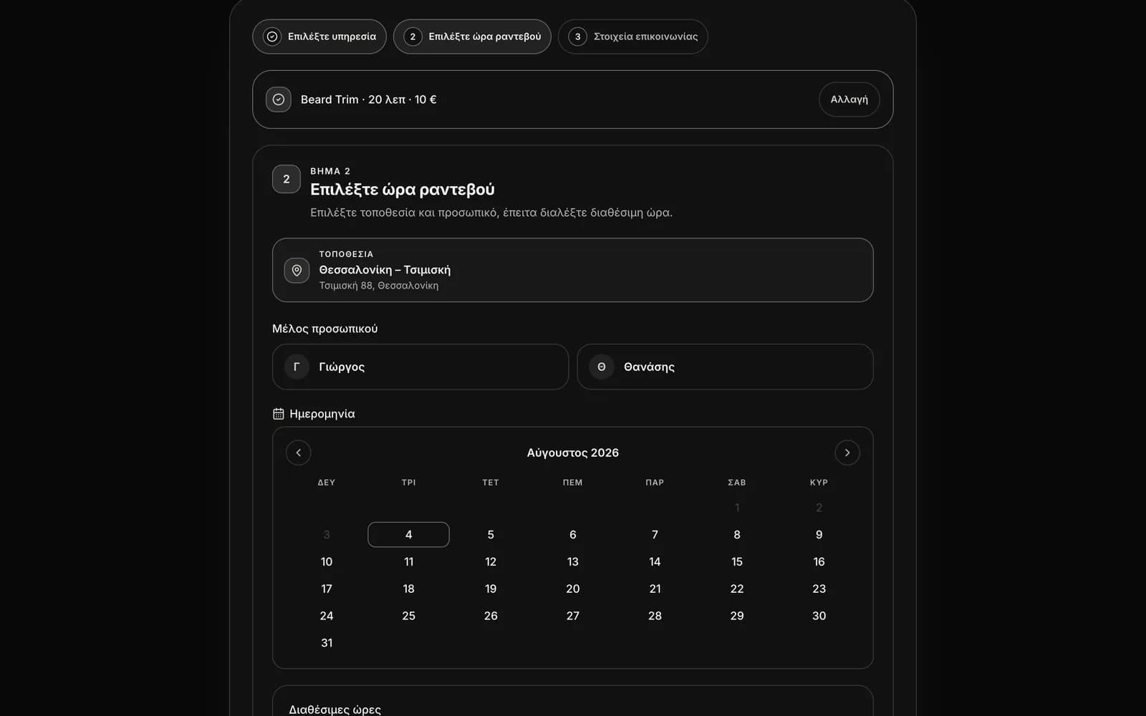1146x716 pixels.
Task: Select date 20 in Αύγουστος 2026
Action: (x=573, y=589)
